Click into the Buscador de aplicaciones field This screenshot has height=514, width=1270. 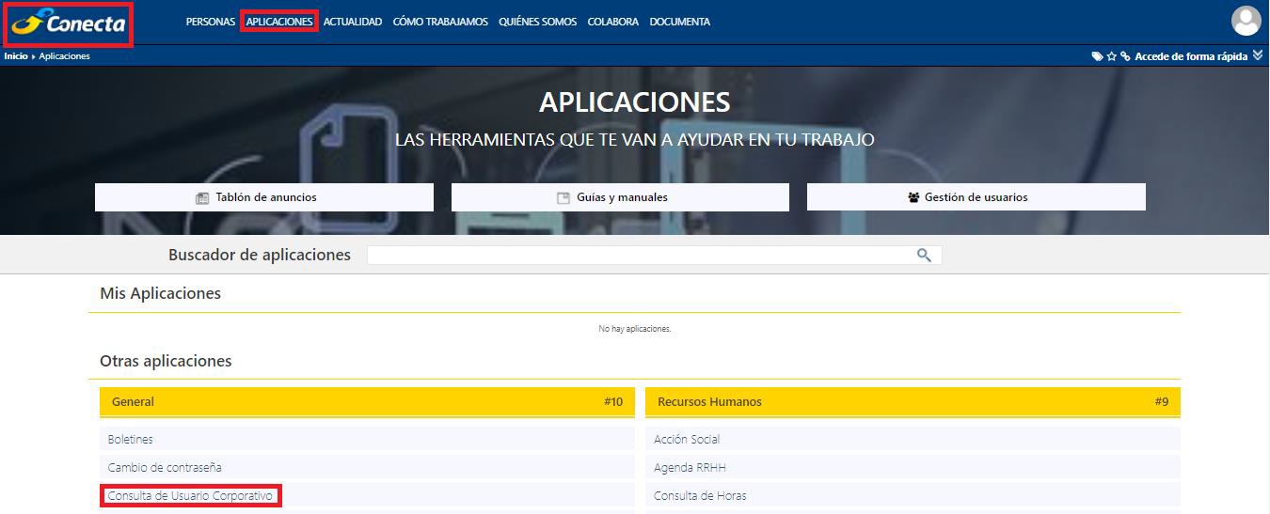(640, 255)
